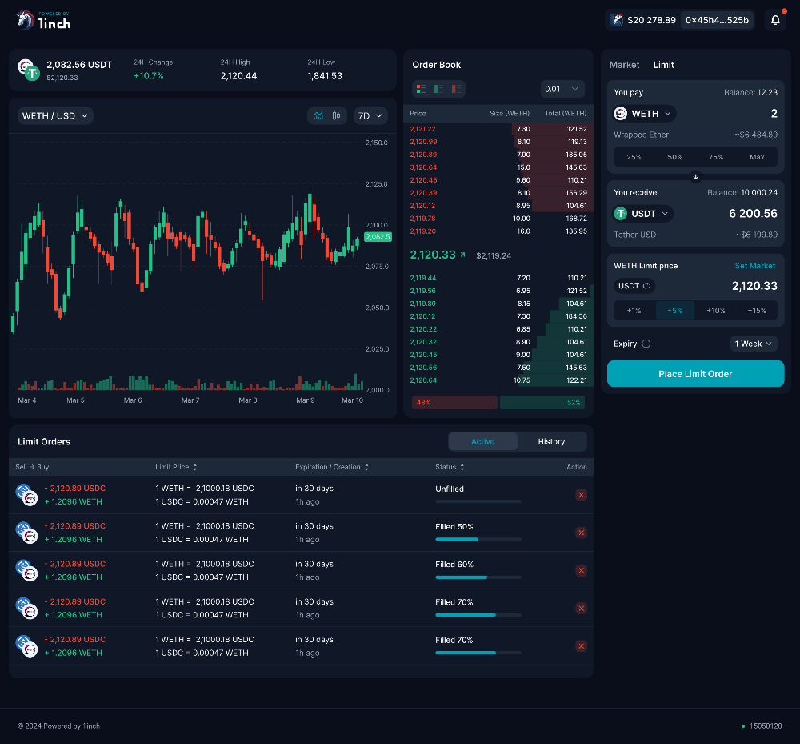Open the WETH / USD pair dropdown
This screenshot has width=800, height=744.
tap(55, 116)
